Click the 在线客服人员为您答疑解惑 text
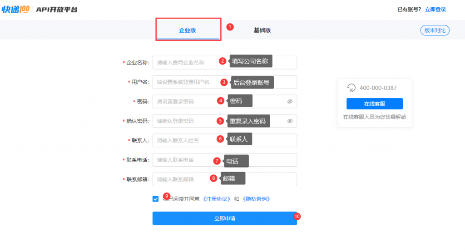This screenshot has width=465, height=252. coord(375,117)
